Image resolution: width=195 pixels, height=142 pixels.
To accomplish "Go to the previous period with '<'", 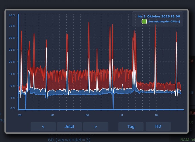I will pos(43,126).
